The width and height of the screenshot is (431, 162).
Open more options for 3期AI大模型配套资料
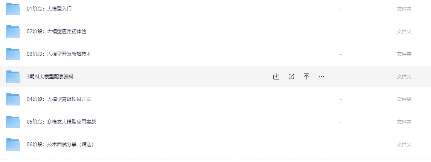[x=321, y=76]
